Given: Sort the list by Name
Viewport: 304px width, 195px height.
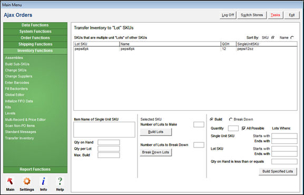Looking at the screenshot, I should click(x=292, y=38).
